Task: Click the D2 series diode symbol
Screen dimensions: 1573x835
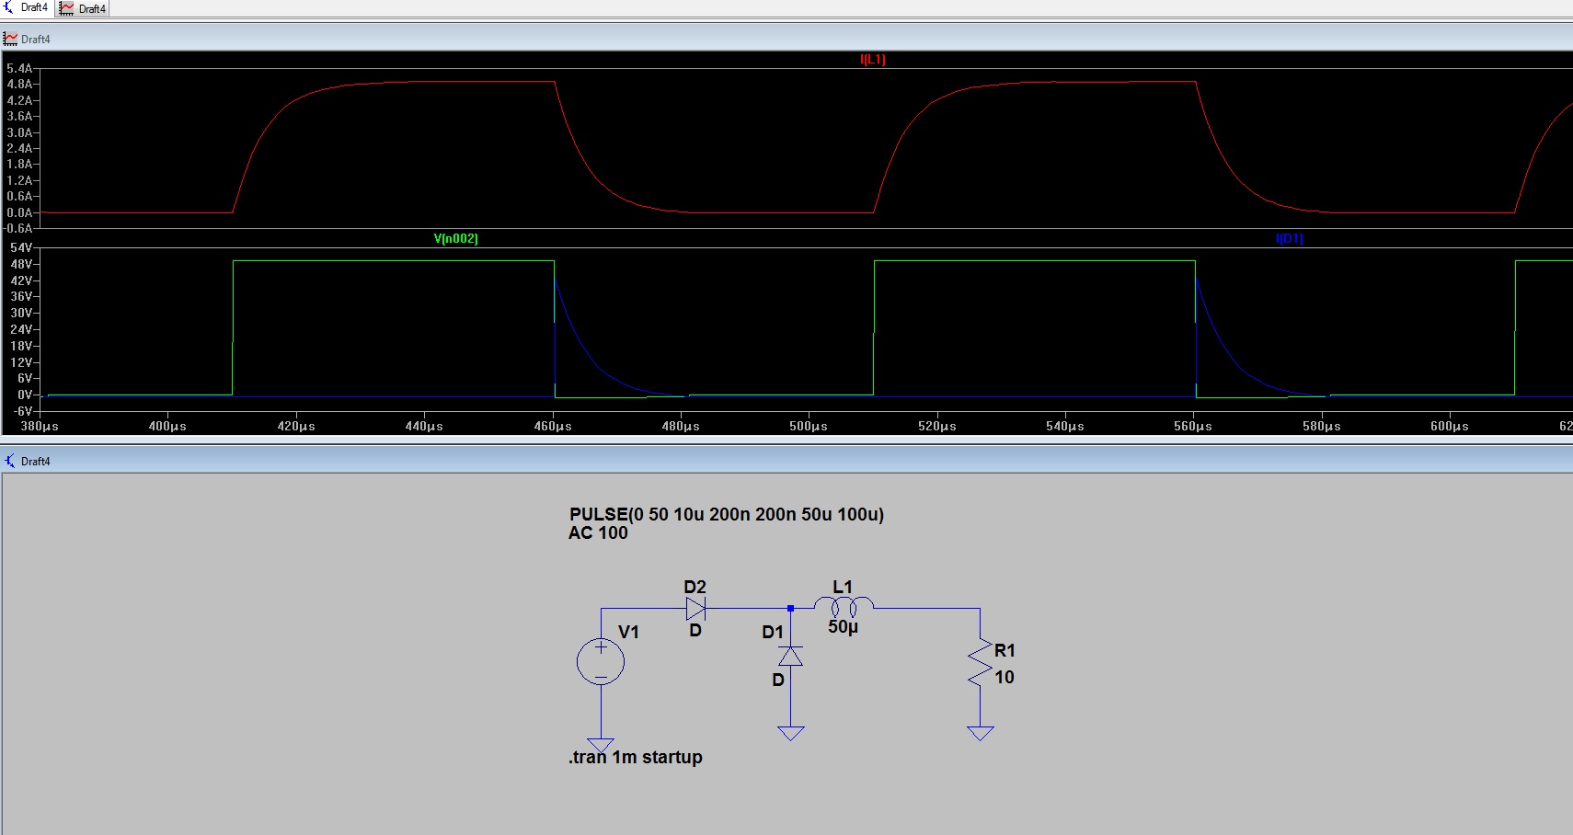Action: (695, 609)
